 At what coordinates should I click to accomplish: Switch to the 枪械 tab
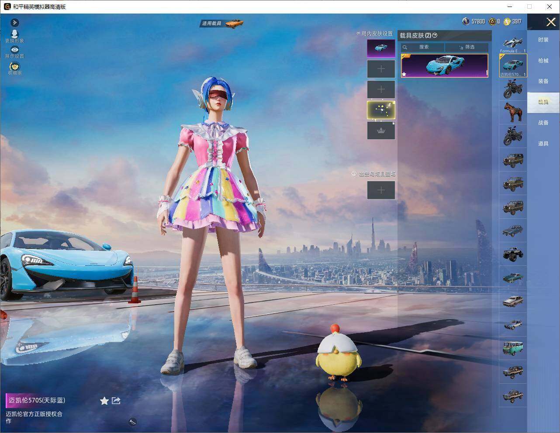pos(543,61)
